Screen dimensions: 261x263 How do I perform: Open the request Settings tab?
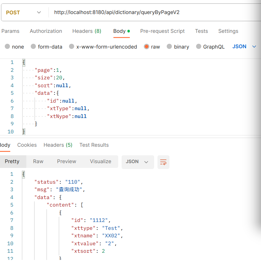tap(228, 31)
